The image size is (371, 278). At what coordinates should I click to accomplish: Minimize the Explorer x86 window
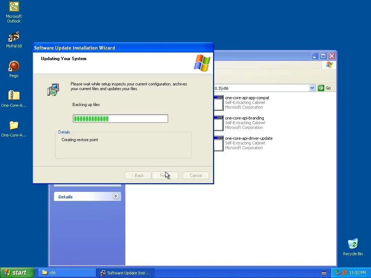tap(314, 56)
